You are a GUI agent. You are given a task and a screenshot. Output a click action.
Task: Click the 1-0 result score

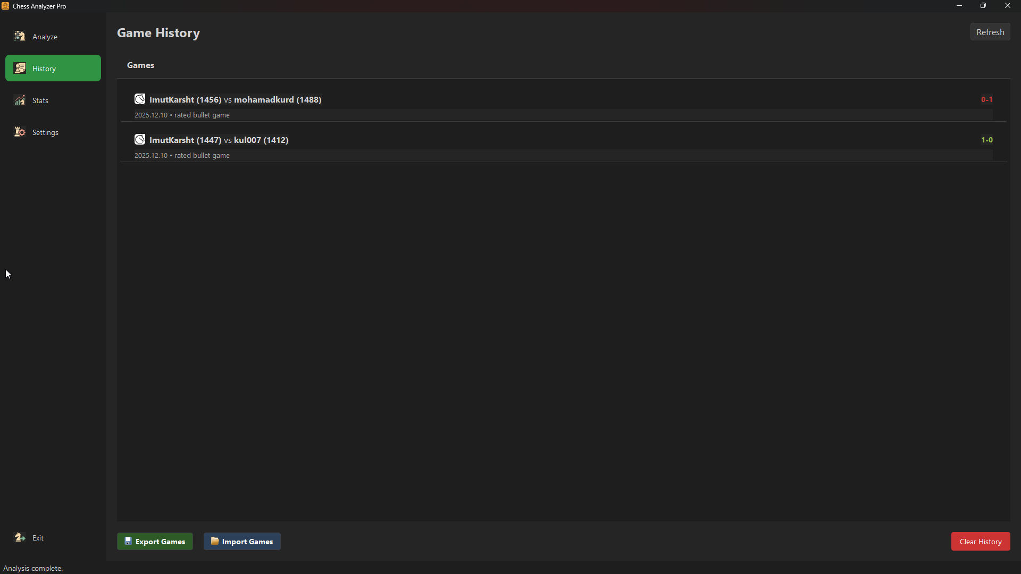coord(987,140)
